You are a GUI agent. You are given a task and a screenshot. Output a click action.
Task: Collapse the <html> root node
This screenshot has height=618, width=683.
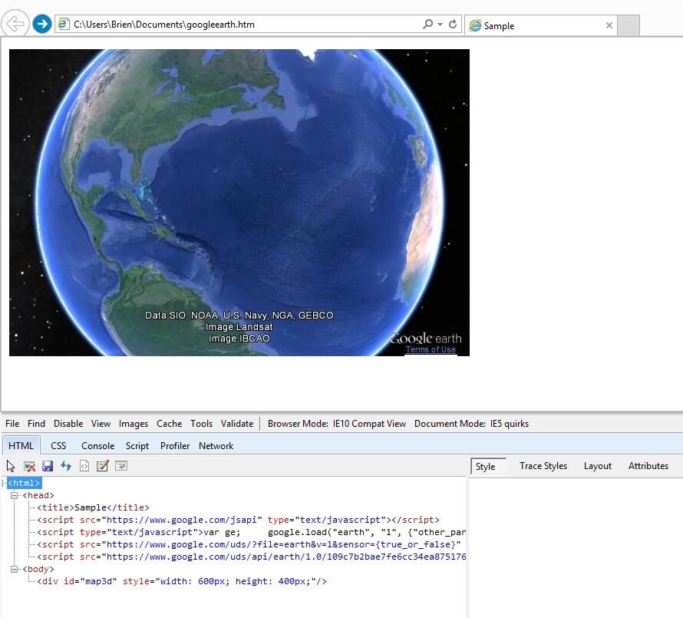[2, 483]
